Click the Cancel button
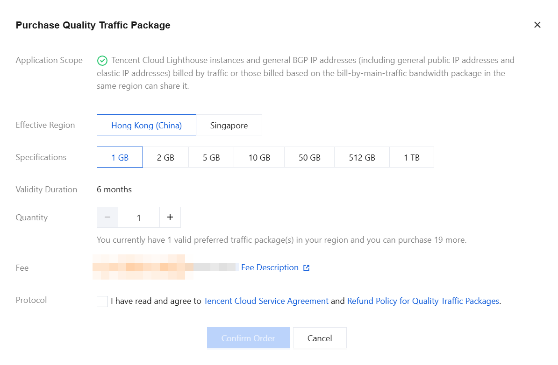This screenshot has width=558, height=365. 320,337
